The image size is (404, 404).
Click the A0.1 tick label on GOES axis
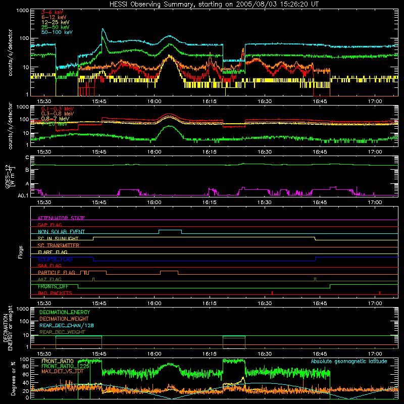tap(23, 196)
